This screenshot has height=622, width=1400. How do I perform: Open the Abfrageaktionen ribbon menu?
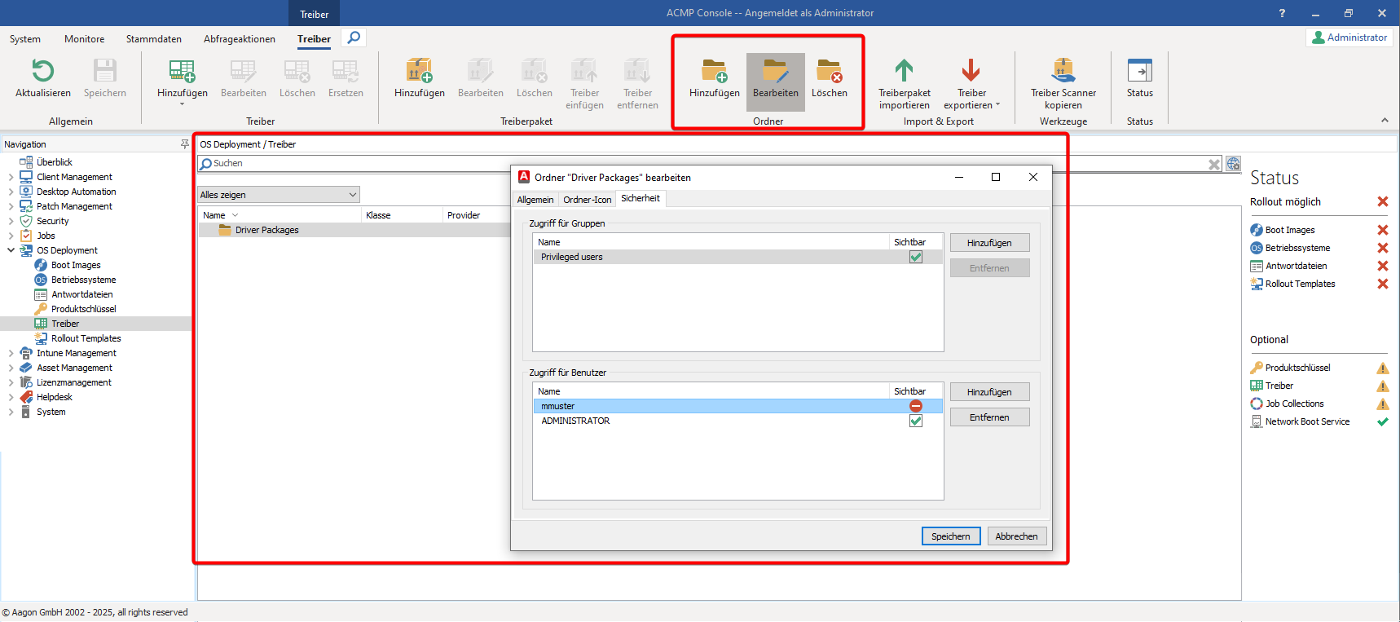pos(239,39)
